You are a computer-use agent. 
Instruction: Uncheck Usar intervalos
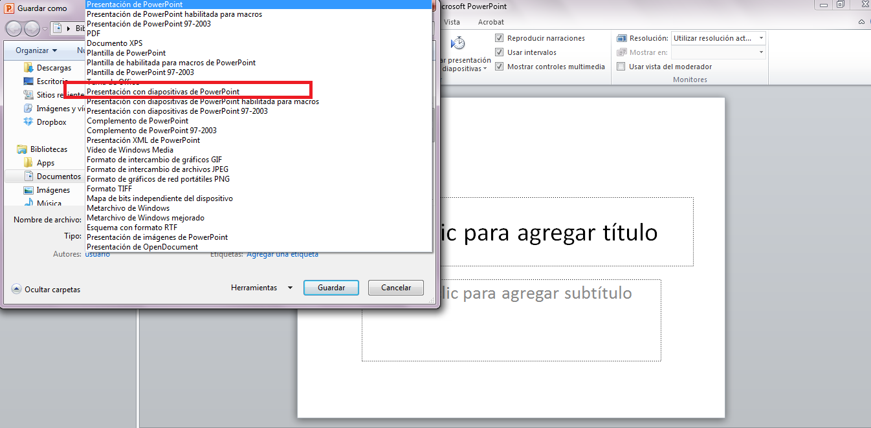click(499, 52)
